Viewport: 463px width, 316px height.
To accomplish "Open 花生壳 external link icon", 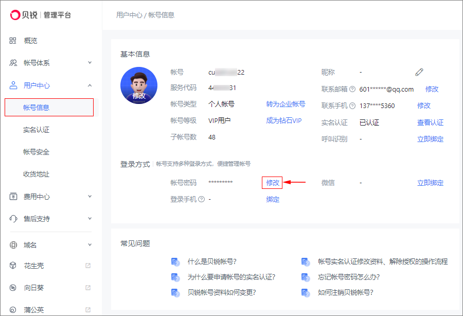I will pos(88,266).
